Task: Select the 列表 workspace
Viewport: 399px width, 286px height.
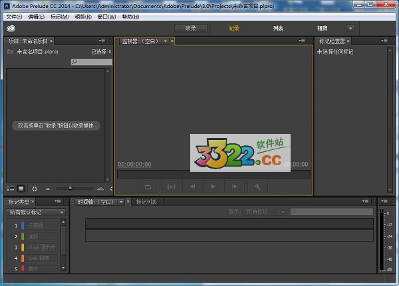Action: point(278,28)
